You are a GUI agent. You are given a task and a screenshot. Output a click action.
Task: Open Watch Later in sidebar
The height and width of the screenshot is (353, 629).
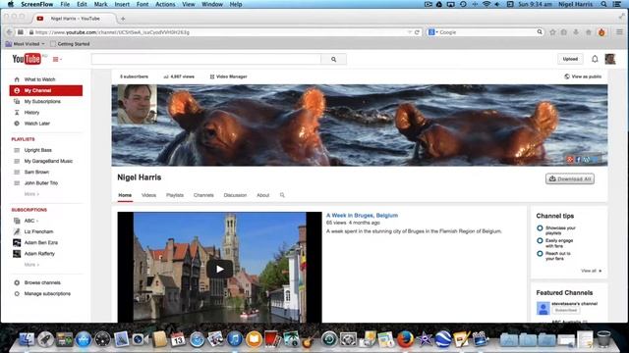pyautogui.click(x=37, y=124)
